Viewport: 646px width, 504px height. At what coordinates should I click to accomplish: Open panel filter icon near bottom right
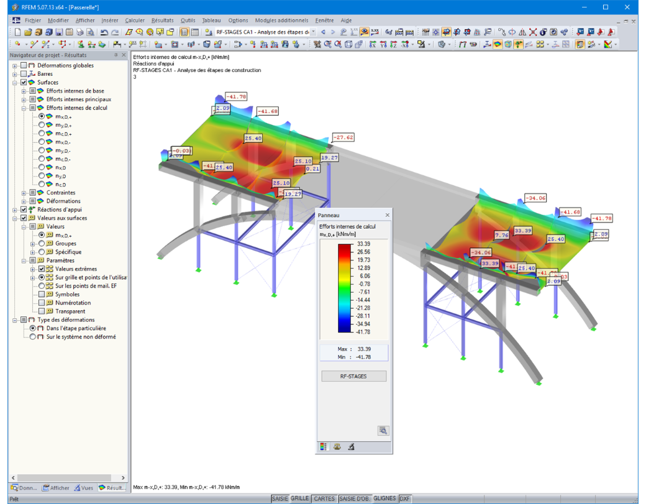(x=383, y=431)
